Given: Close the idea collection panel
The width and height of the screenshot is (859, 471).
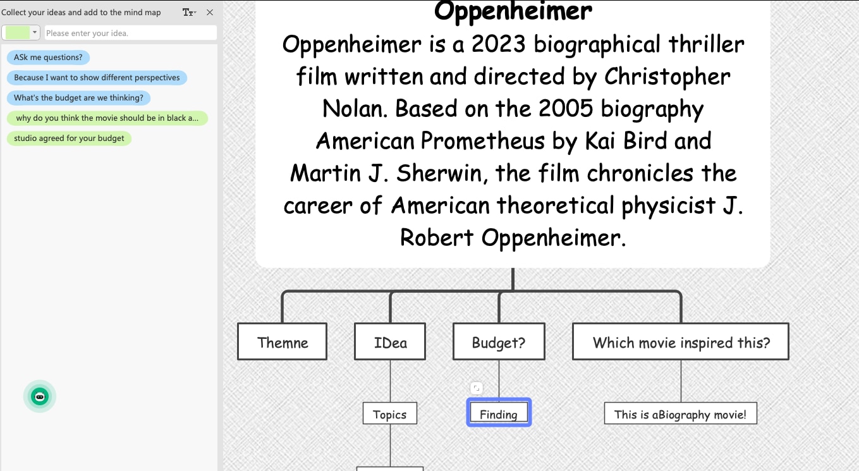Looking at the screenshot, I should pos(210,13).
